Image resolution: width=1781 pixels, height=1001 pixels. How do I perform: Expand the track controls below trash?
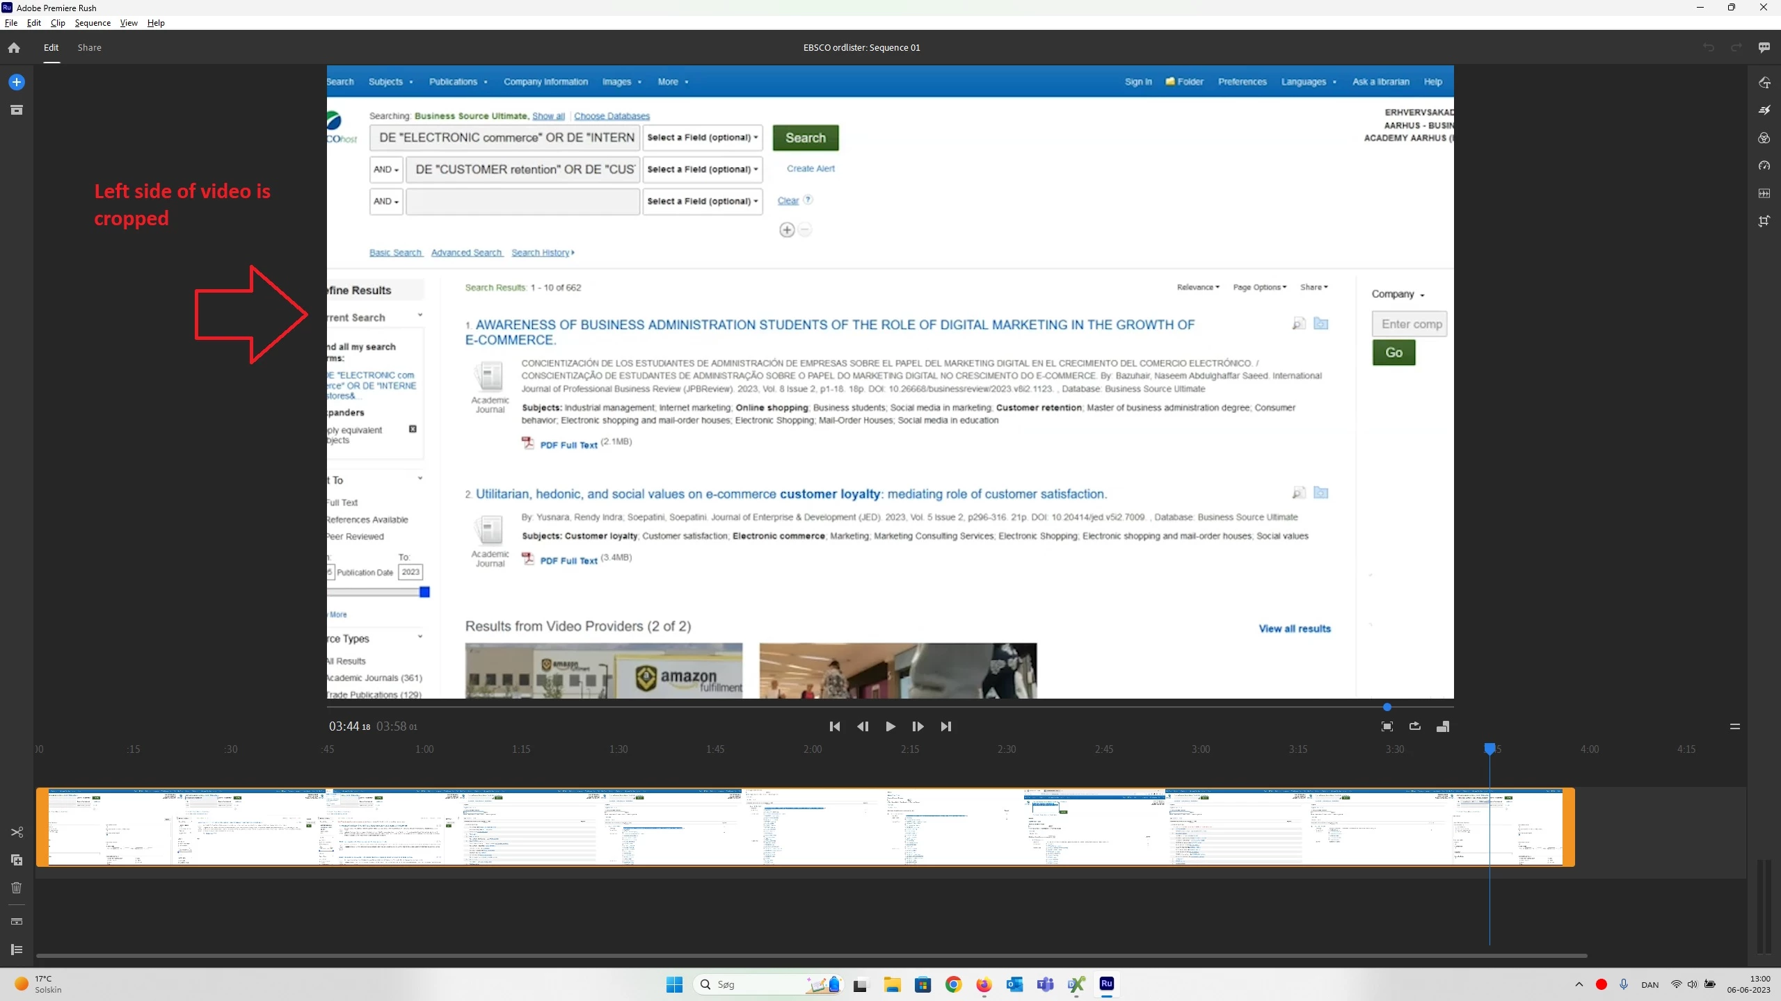(17, 922)
